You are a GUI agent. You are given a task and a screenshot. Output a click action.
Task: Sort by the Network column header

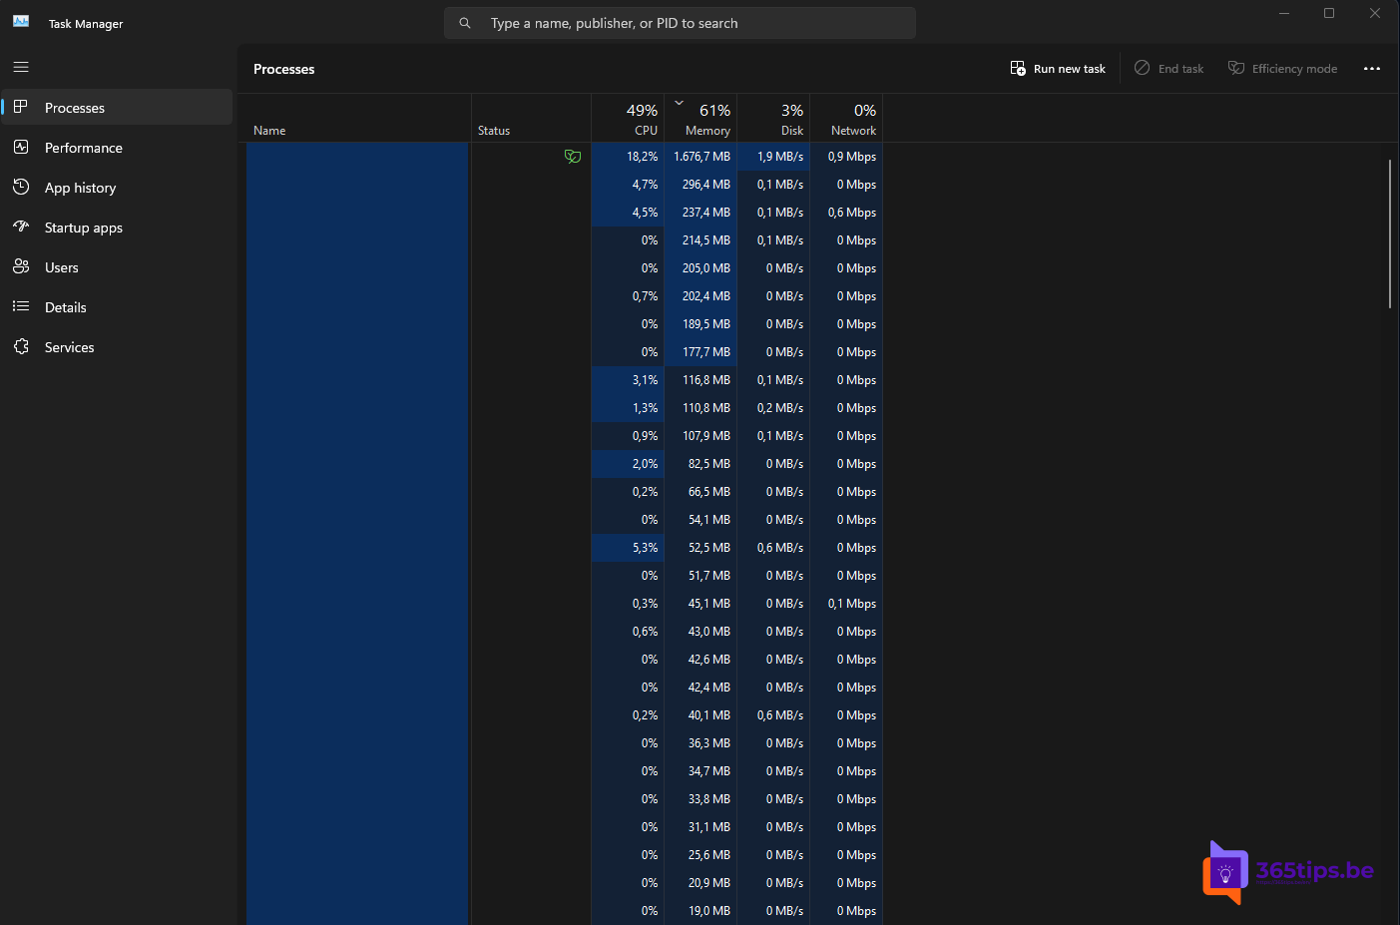click(846, 119)
